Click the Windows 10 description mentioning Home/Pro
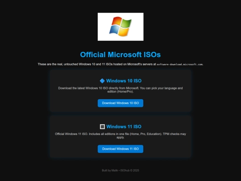 (120, 90)
